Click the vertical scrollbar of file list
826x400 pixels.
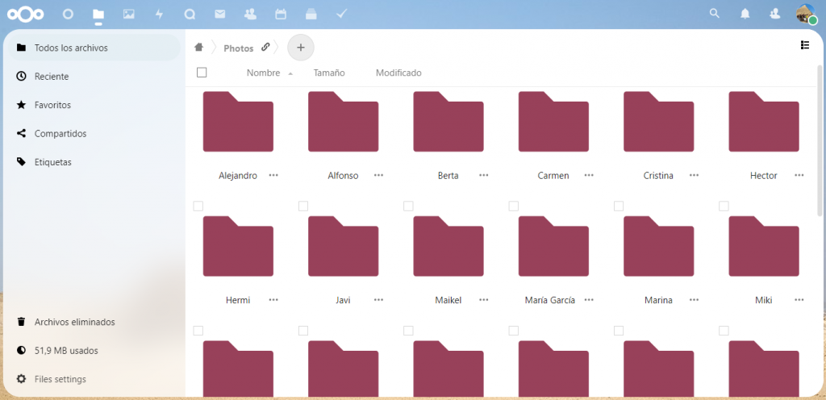(x=820, y=142)
